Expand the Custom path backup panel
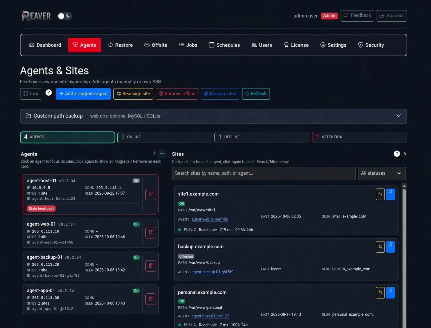431x328 pixels. 213,116
